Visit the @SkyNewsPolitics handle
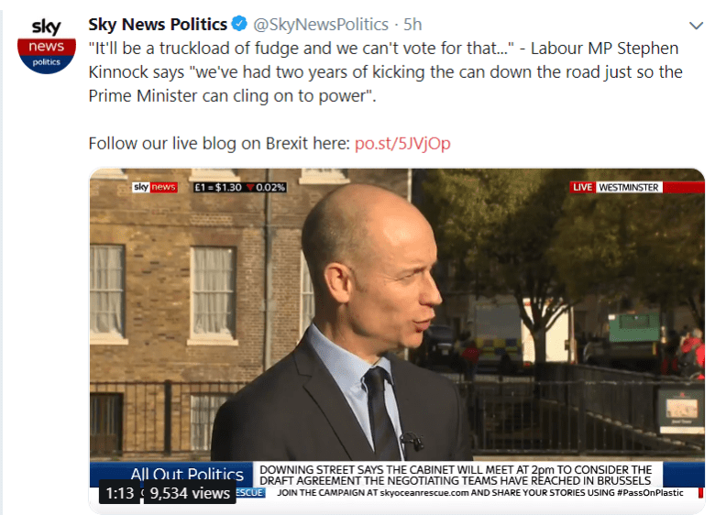 321,24
